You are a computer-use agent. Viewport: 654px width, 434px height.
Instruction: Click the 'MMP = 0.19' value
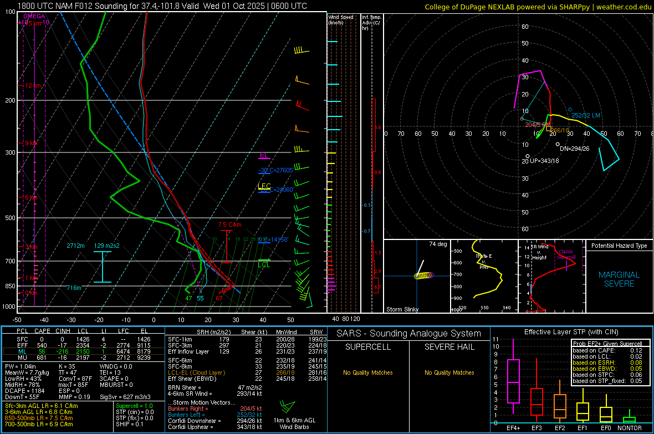coord(74,397)
